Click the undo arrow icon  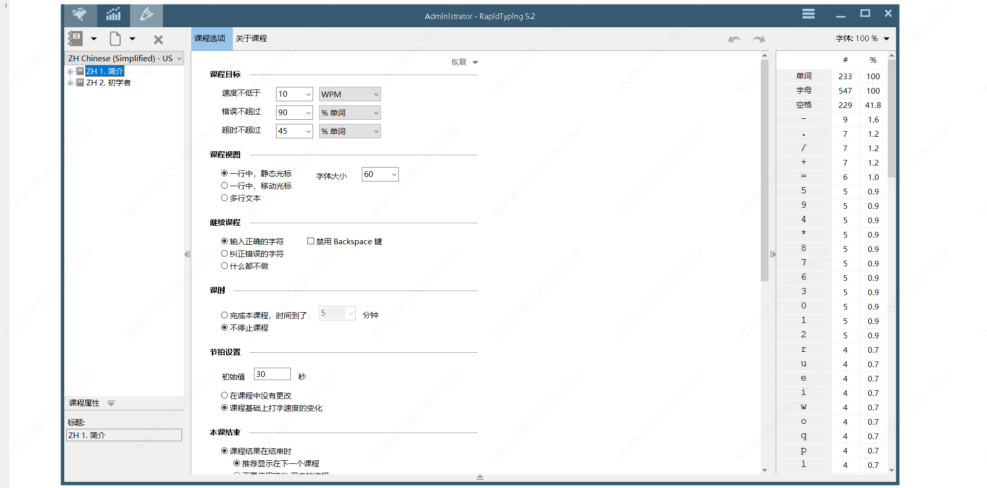tap(734, 39)
